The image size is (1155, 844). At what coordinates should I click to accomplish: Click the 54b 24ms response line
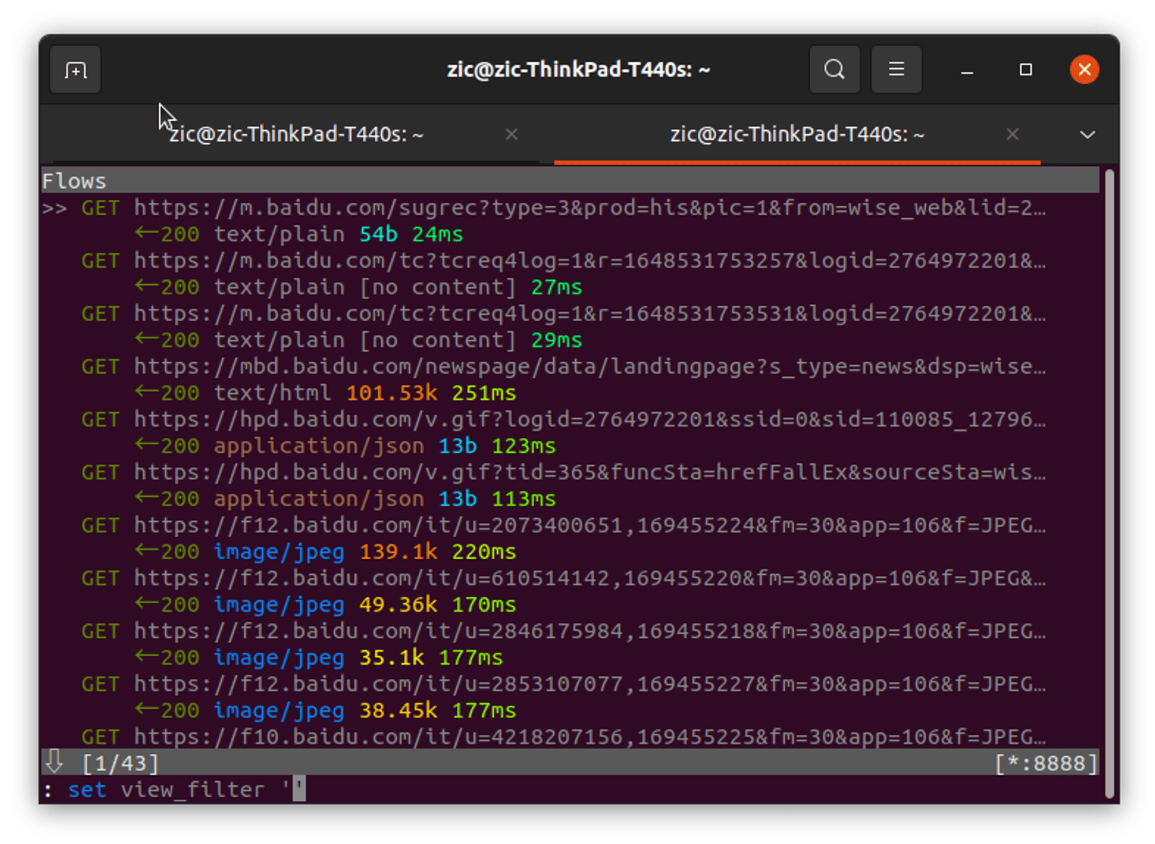pos(299,234)
